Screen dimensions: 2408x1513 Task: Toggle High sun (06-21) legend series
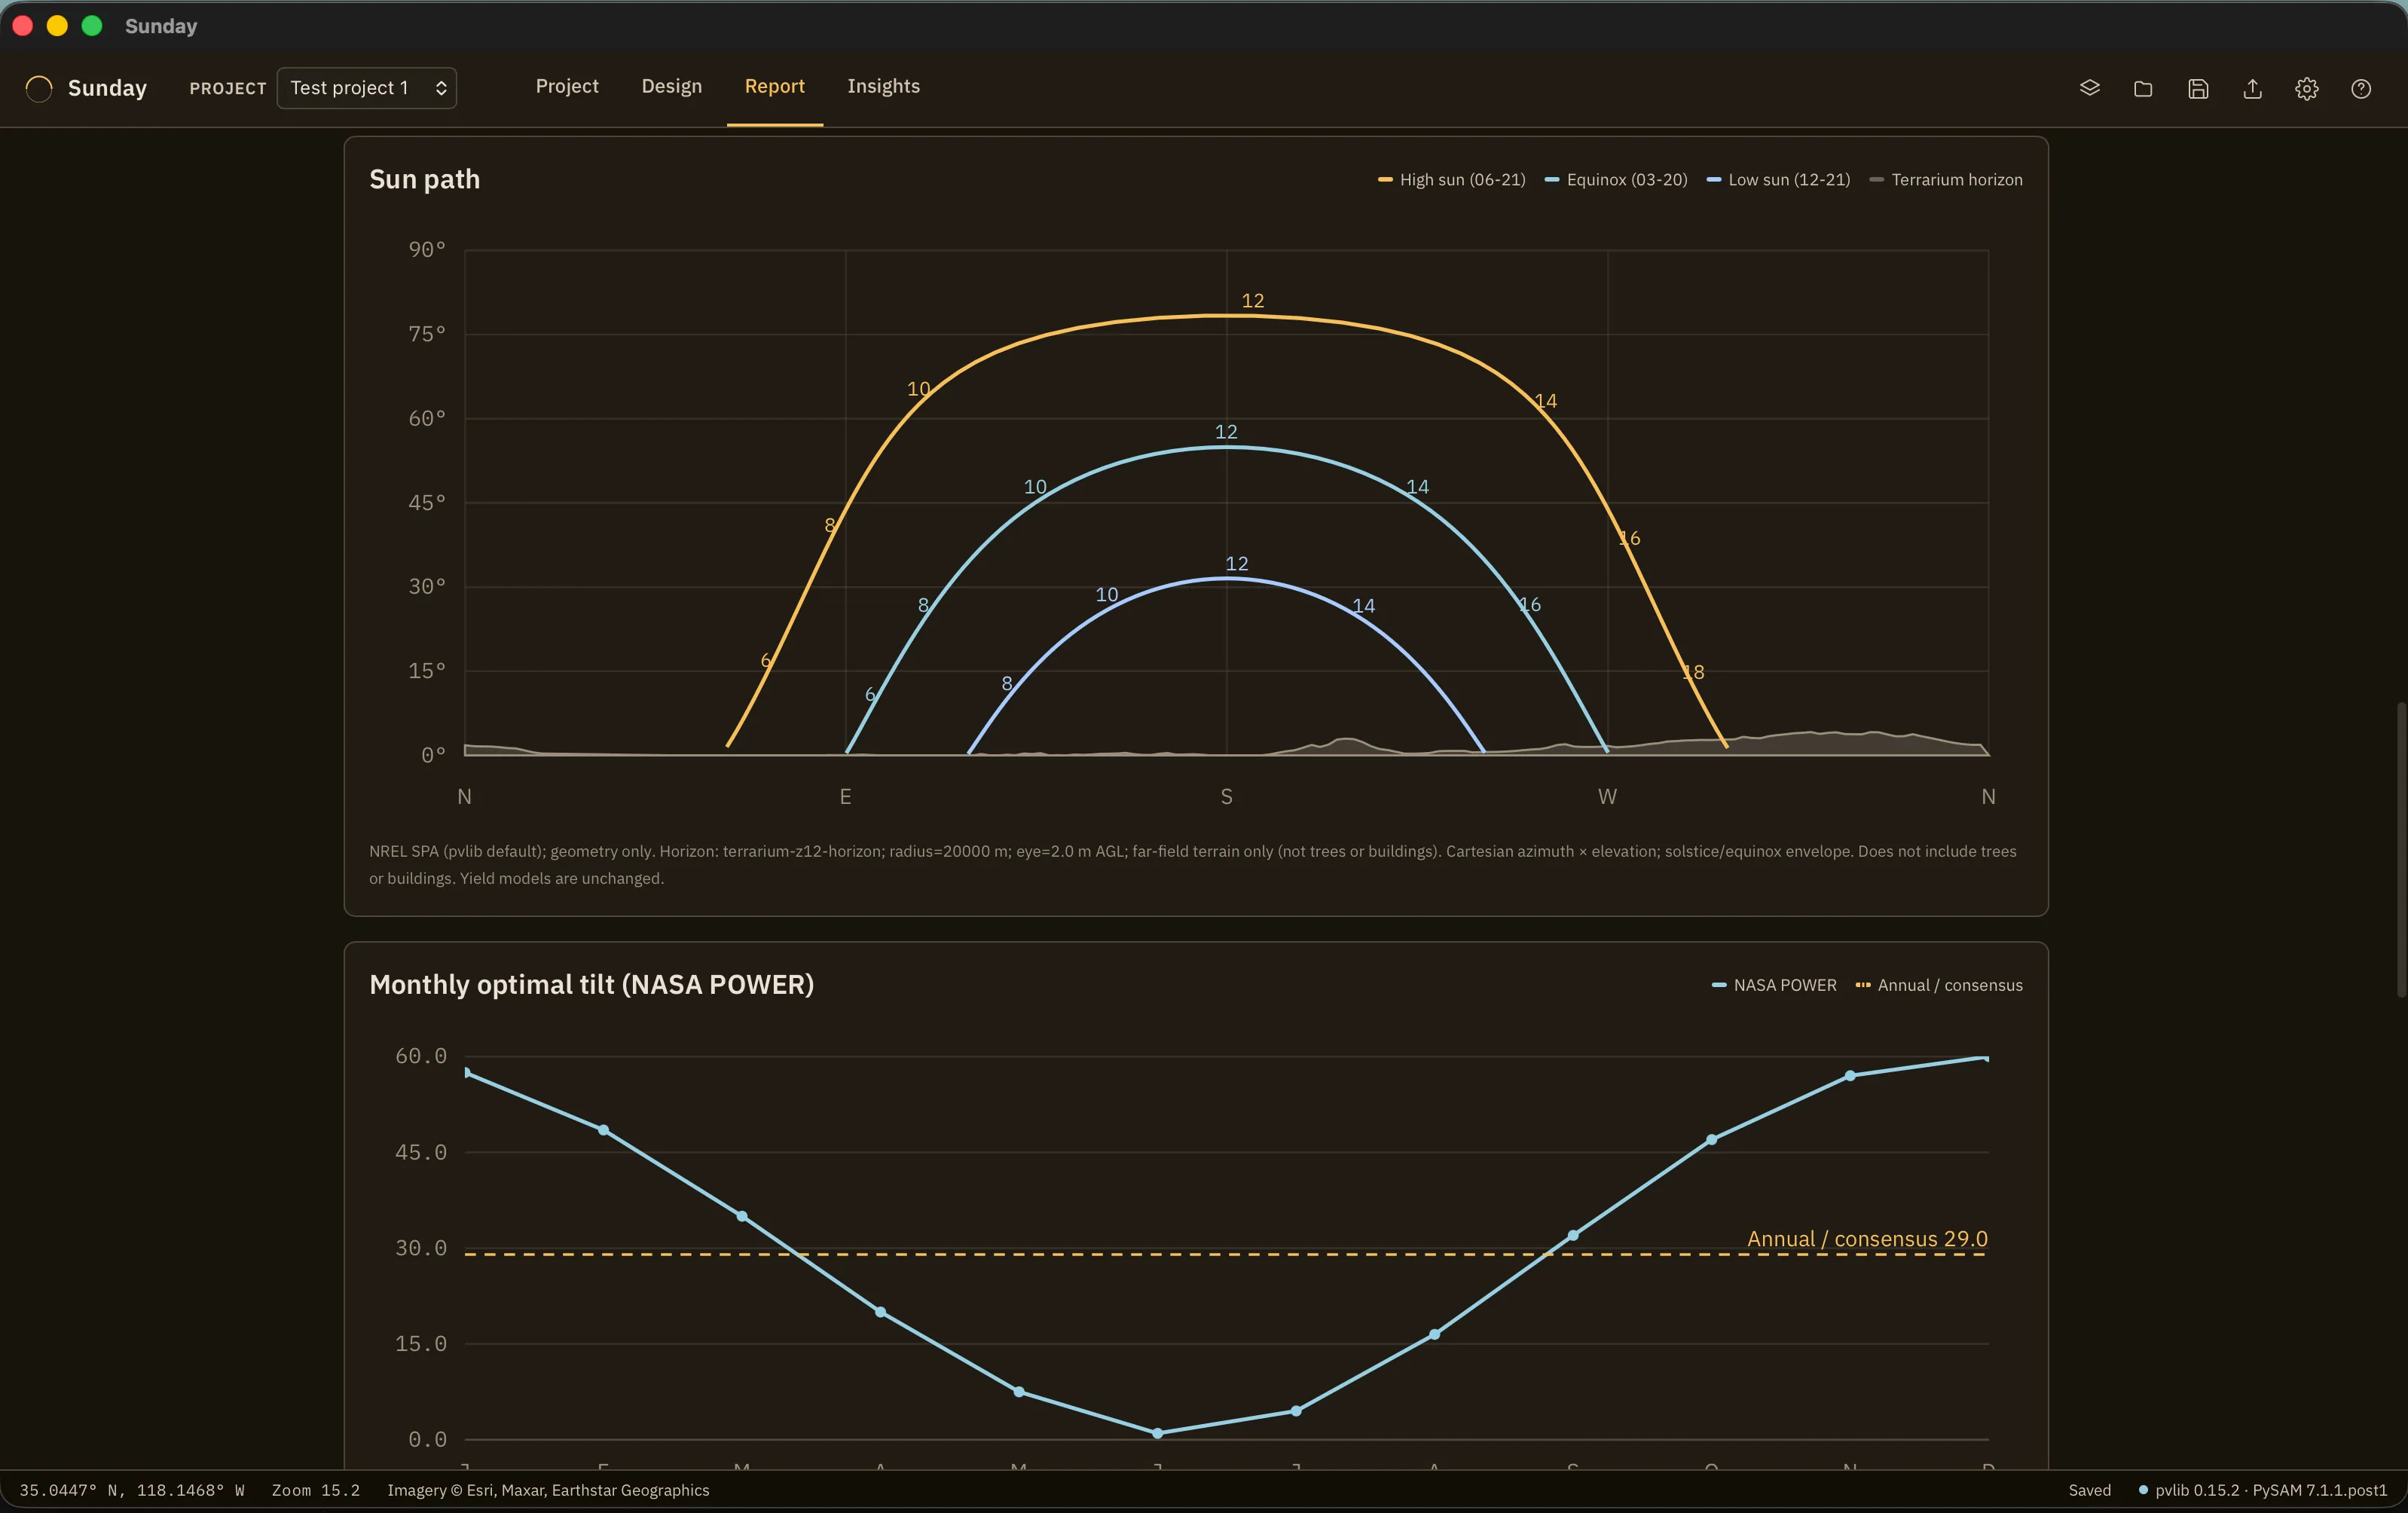point(1452,180)
